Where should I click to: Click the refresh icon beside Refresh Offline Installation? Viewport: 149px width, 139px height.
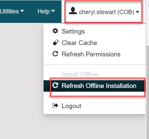pyautogui.click(x=55, y=85)
